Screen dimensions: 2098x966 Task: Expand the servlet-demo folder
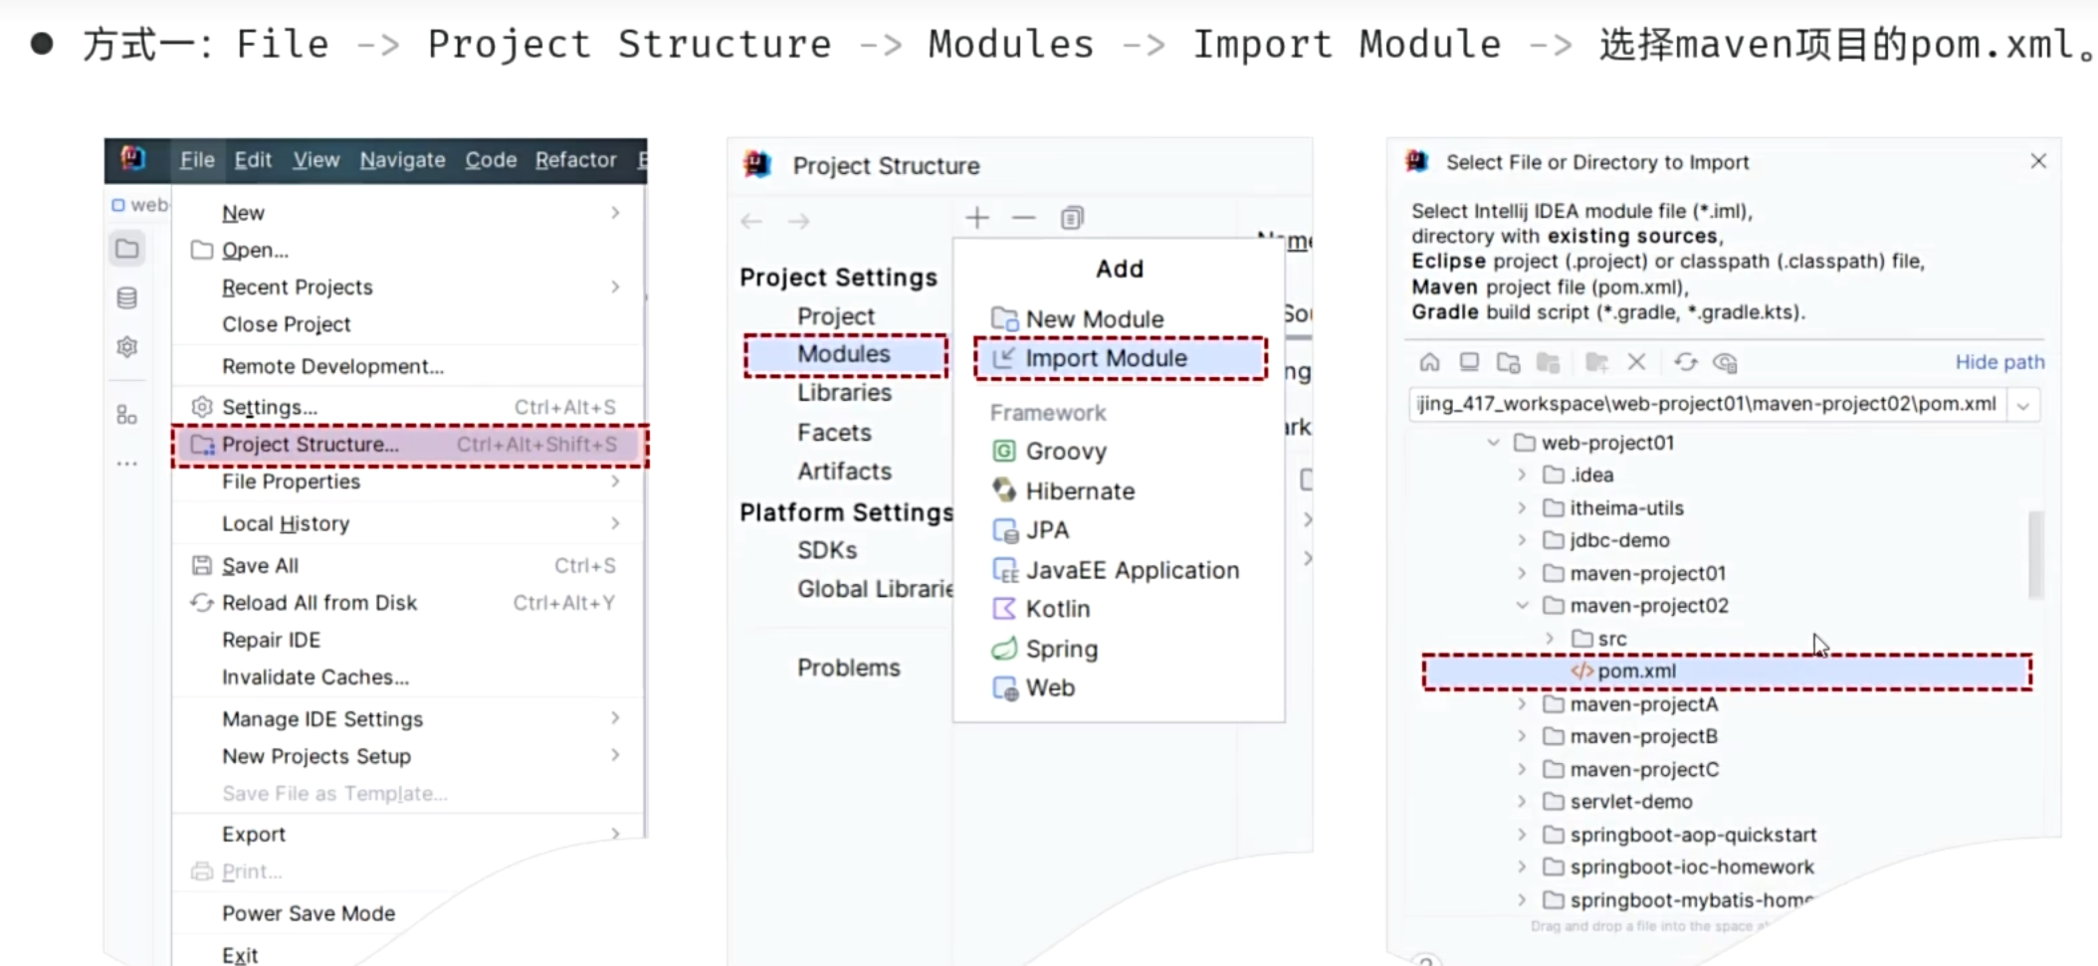click(1522, 802)
